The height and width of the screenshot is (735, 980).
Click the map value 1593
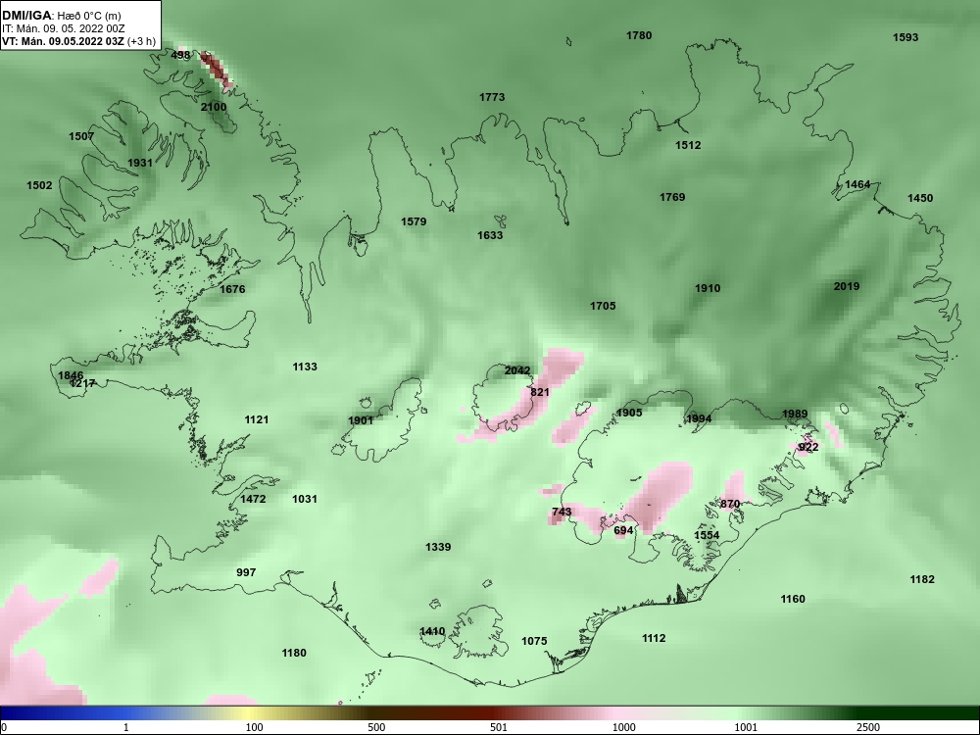pyautogui.click(x=906, y=37)
